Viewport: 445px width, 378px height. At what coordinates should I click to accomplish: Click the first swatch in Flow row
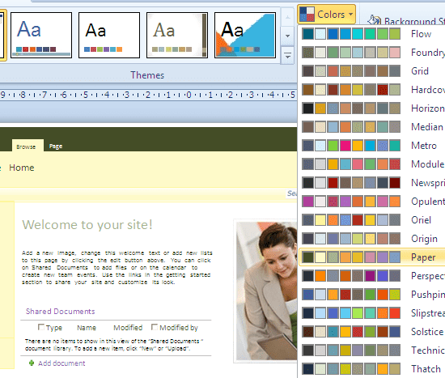click(x=308, y=34)
